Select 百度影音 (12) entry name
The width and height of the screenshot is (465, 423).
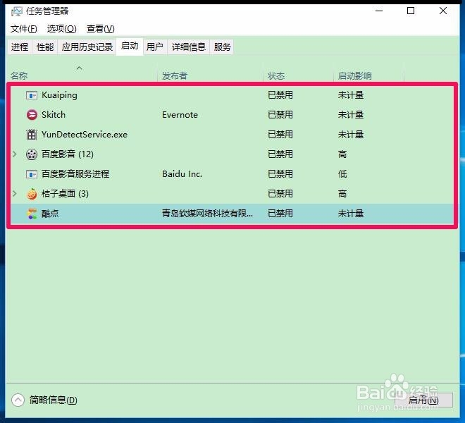[68, 154]
